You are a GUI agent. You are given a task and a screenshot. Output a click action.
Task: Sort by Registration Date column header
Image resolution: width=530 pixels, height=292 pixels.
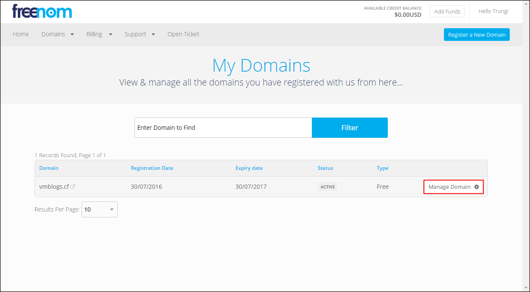(x=152, y=168)
